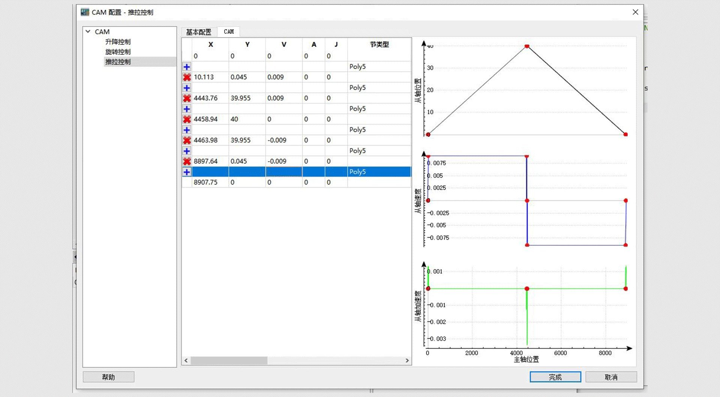Click the Y cell showing 40

pos(246,119)
